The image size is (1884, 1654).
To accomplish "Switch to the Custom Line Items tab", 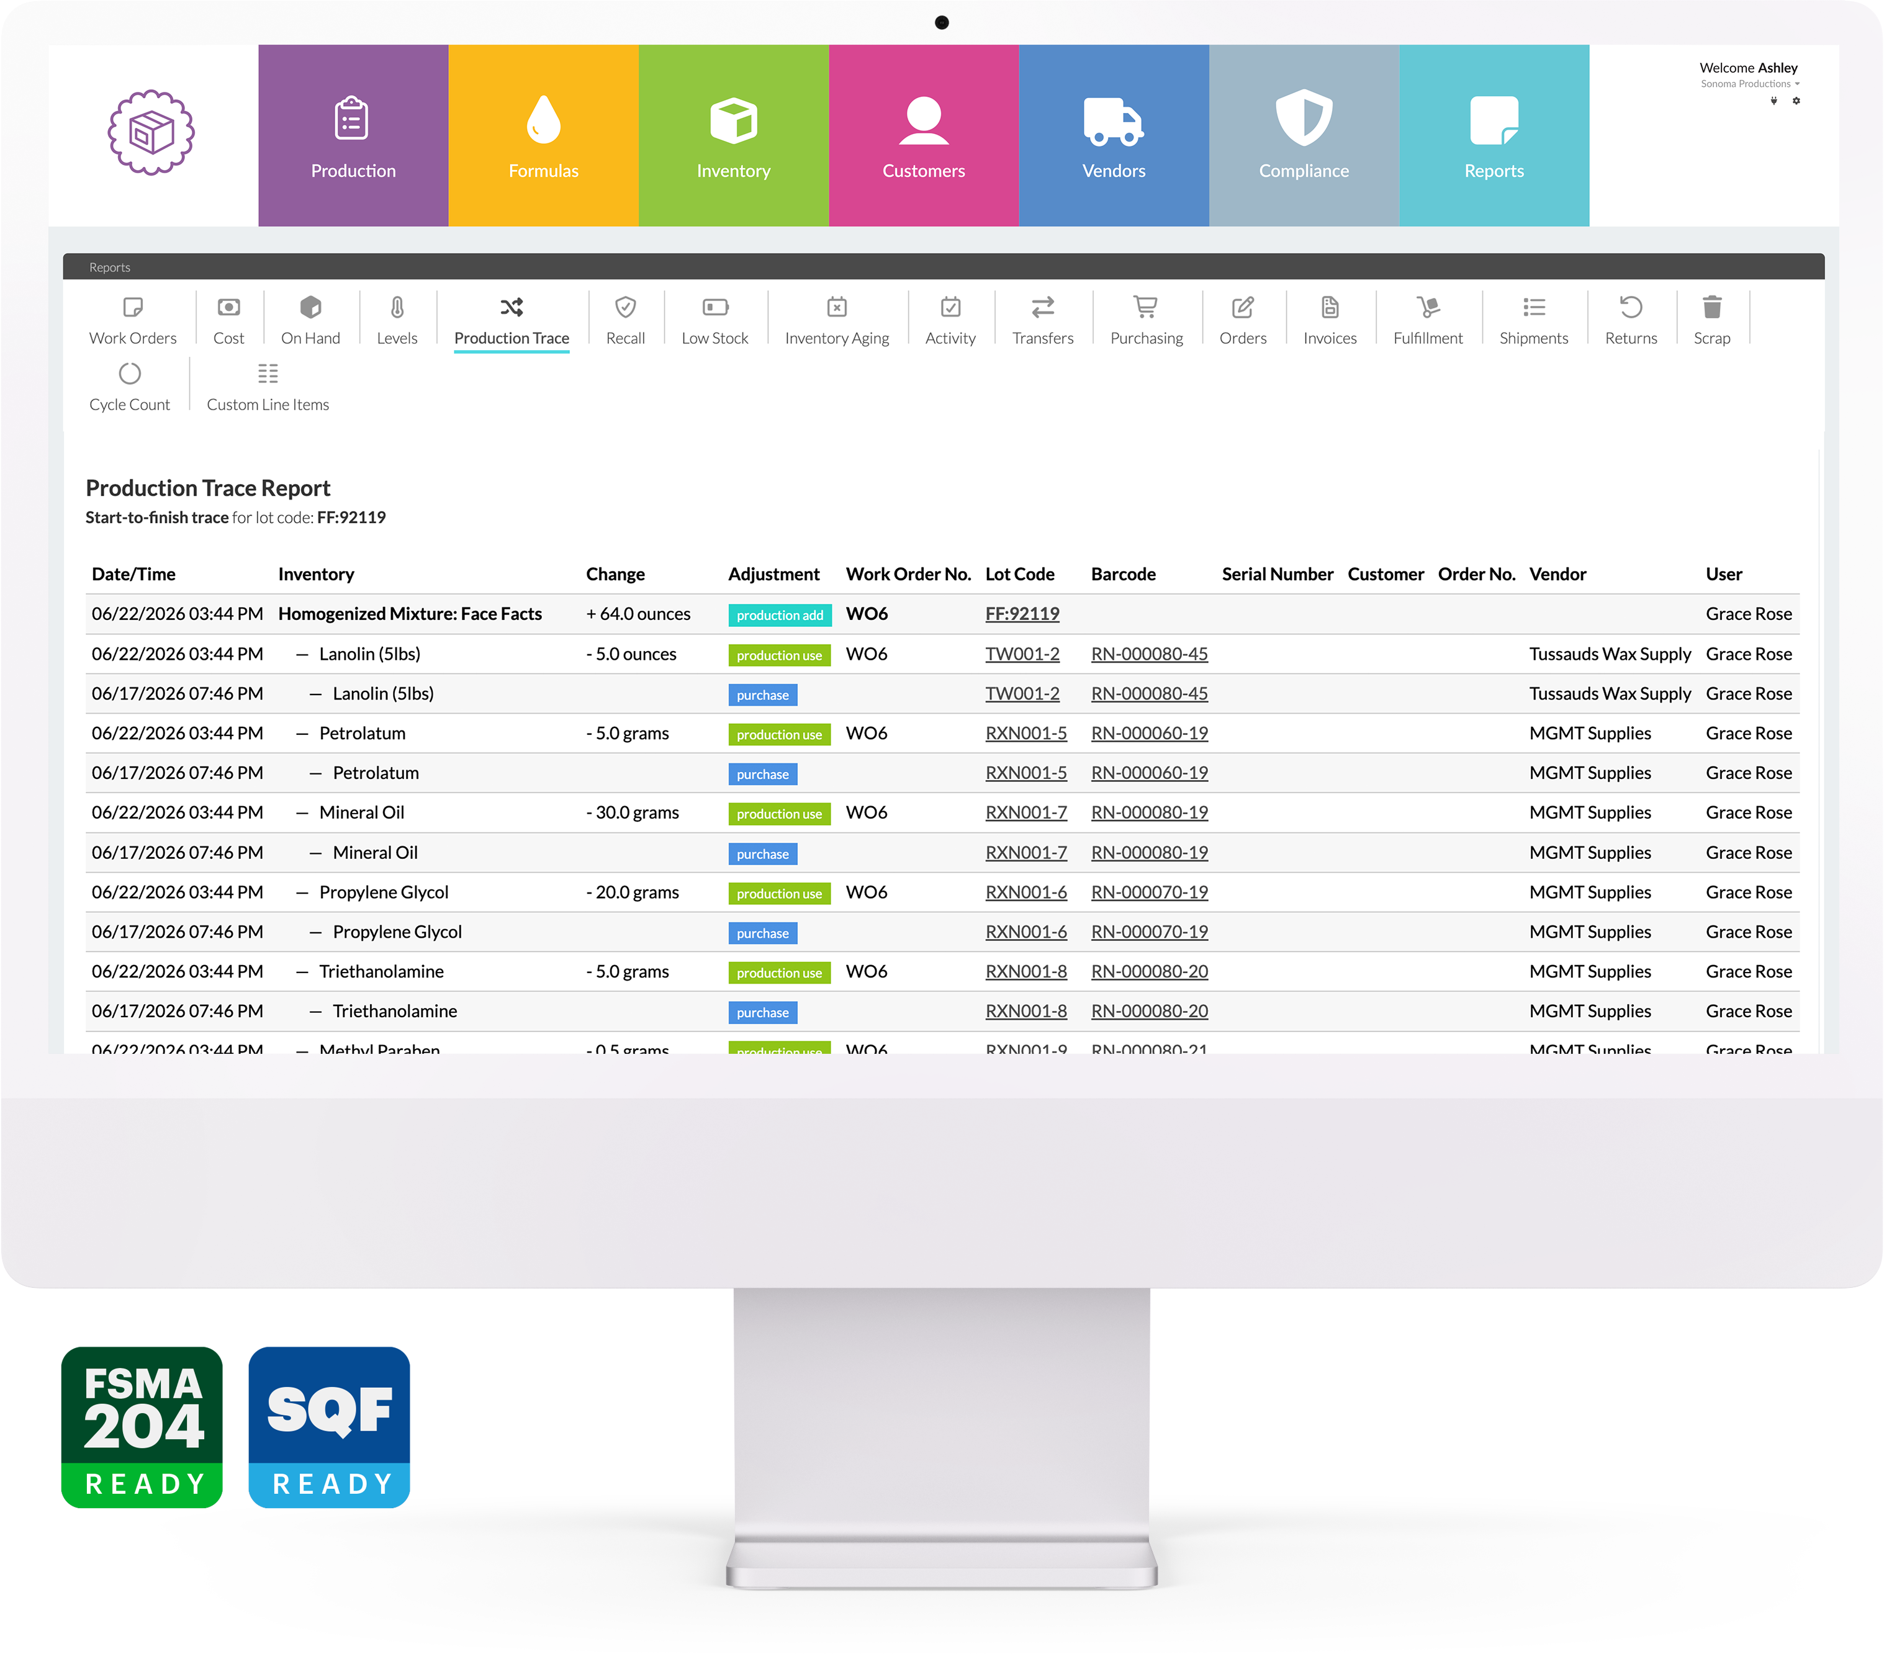I will [268, 387].
